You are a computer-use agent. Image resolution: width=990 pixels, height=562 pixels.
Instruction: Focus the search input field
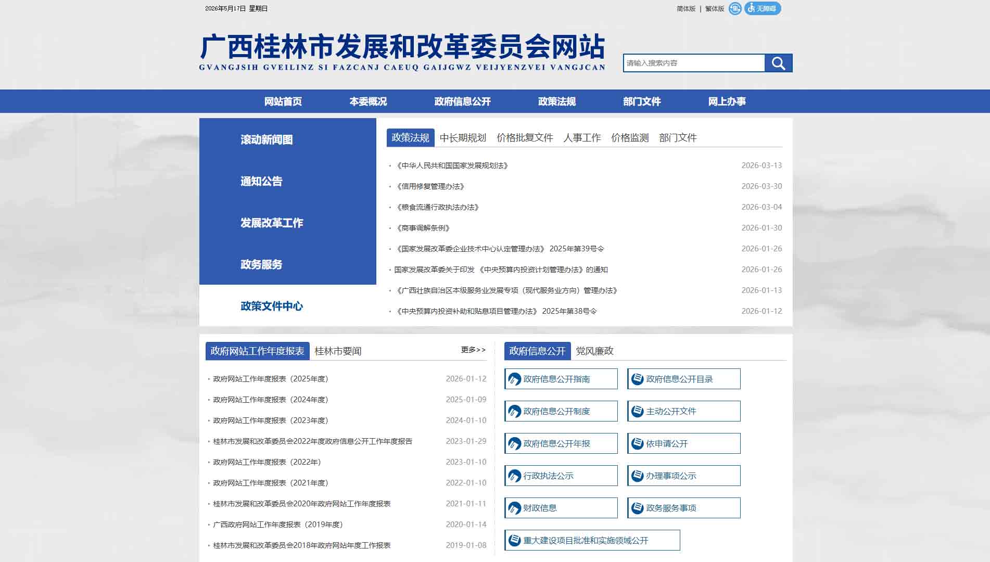694,63
